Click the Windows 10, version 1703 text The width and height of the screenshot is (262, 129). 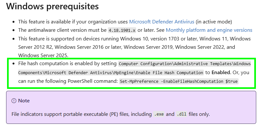pos(161,39)
